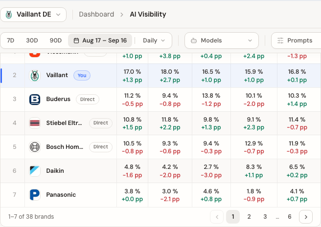Click the Direct badge next to Stiebel Eltron

pos(101,123)
